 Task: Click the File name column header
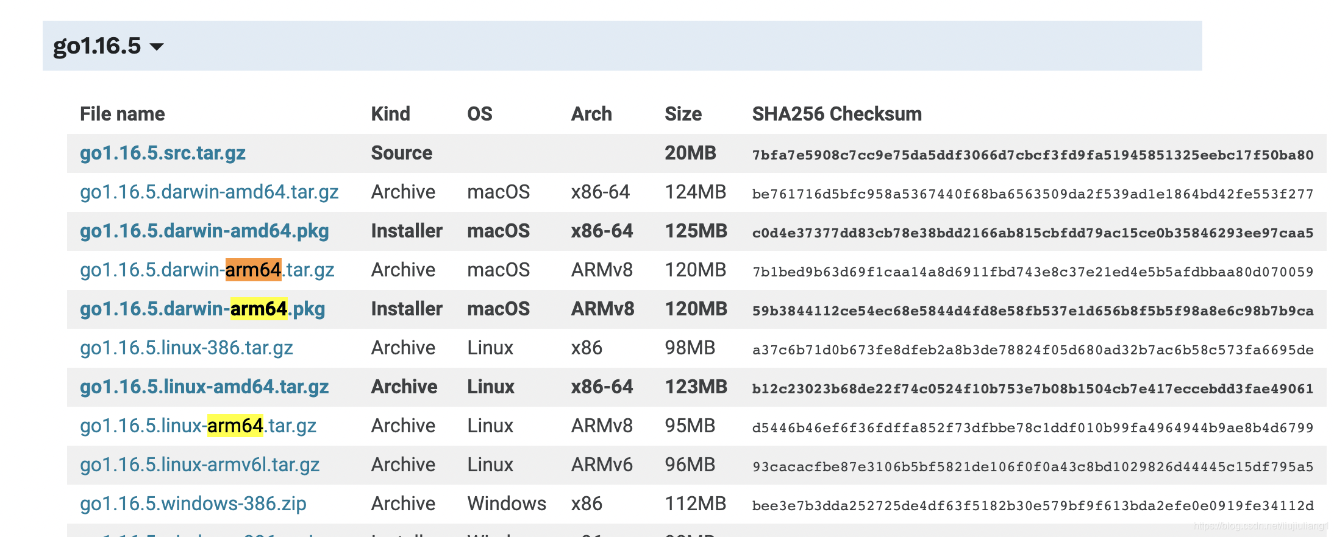coord(123,114)
